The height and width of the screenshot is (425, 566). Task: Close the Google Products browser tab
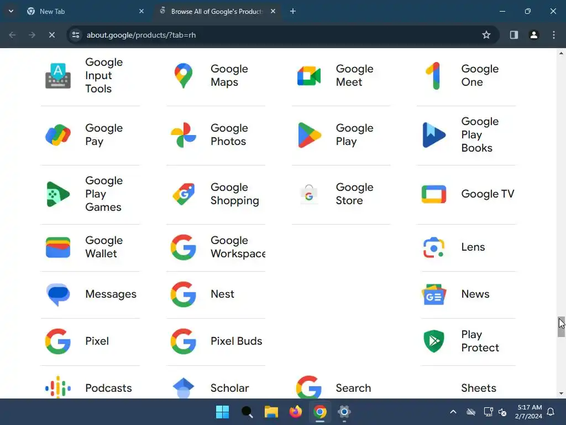click(x=273, y=11)
